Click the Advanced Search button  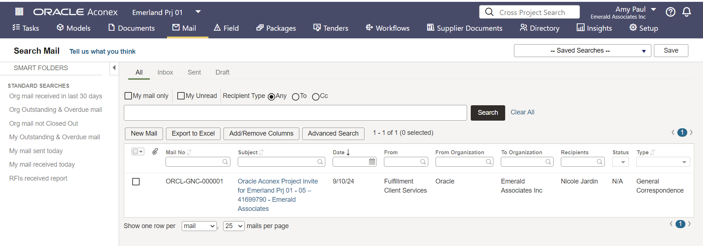(x=333, y=133)
